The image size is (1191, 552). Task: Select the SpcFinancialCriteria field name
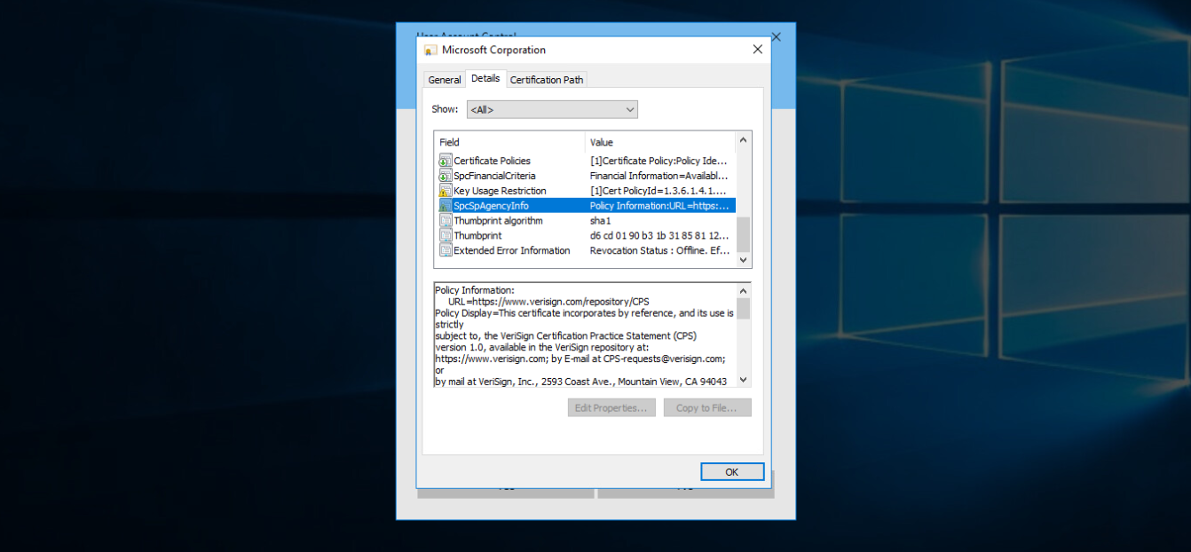tap(494, 176)
